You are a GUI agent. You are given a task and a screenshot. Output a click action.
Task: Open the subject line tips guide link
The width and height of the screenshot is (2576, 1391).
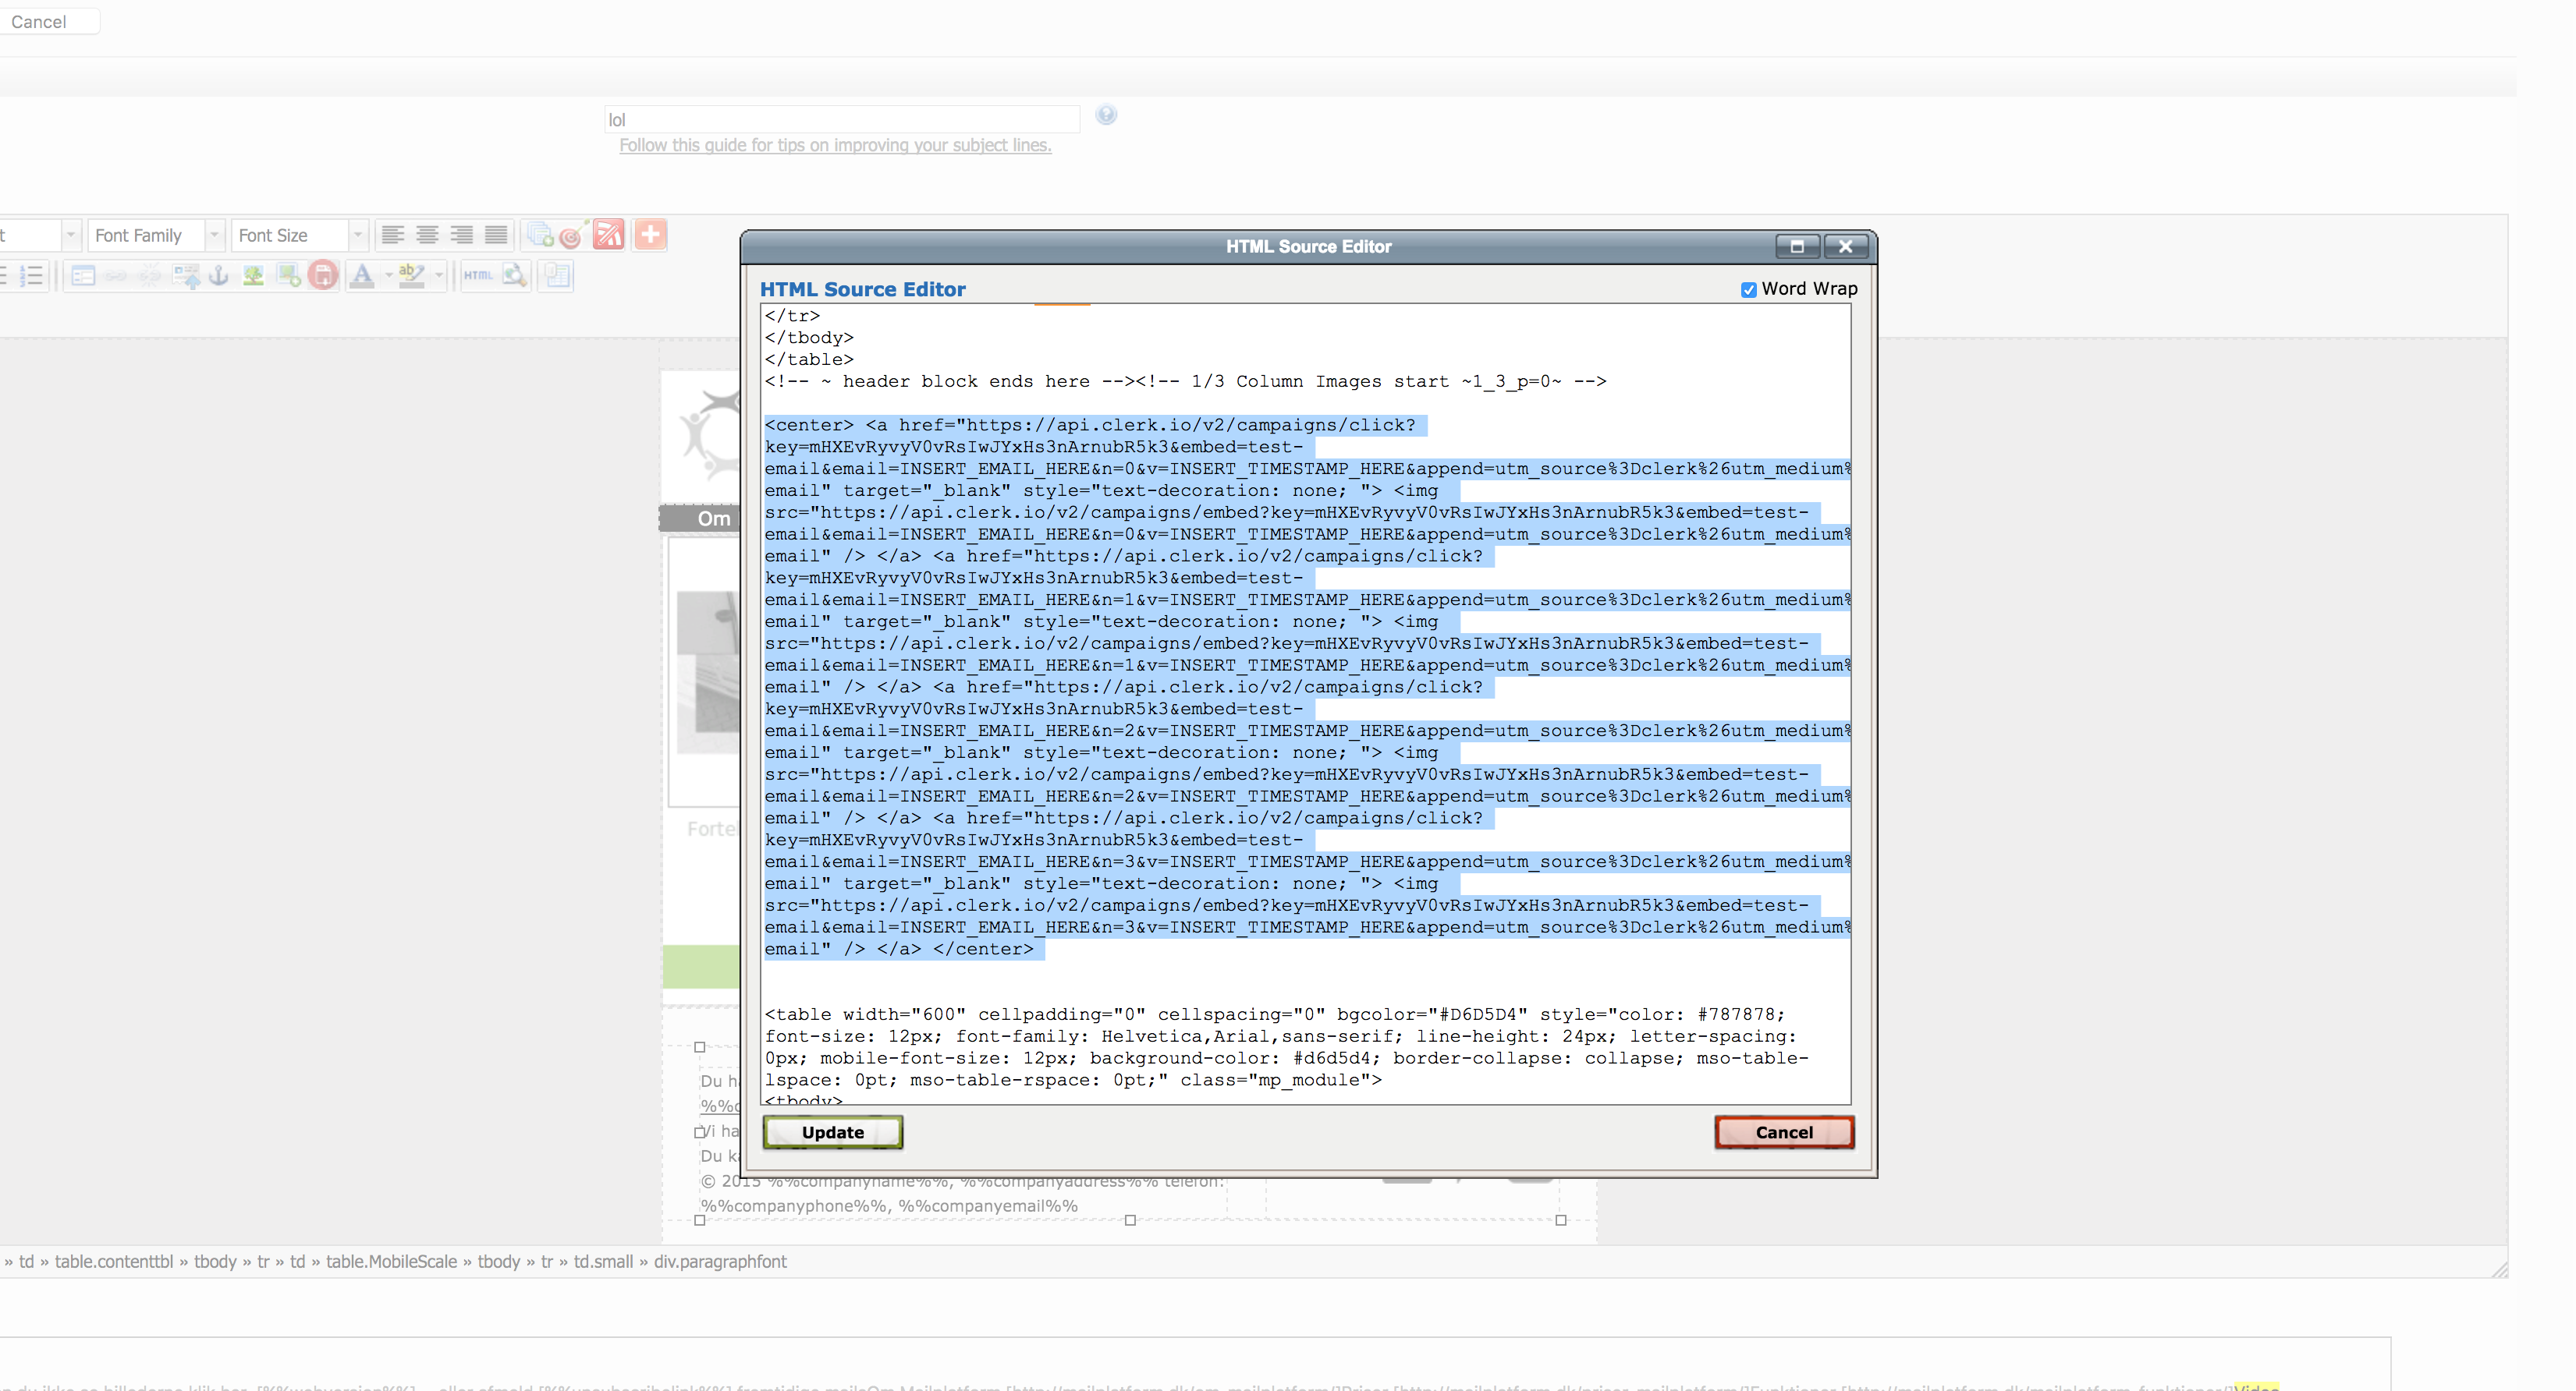point(835,146)
